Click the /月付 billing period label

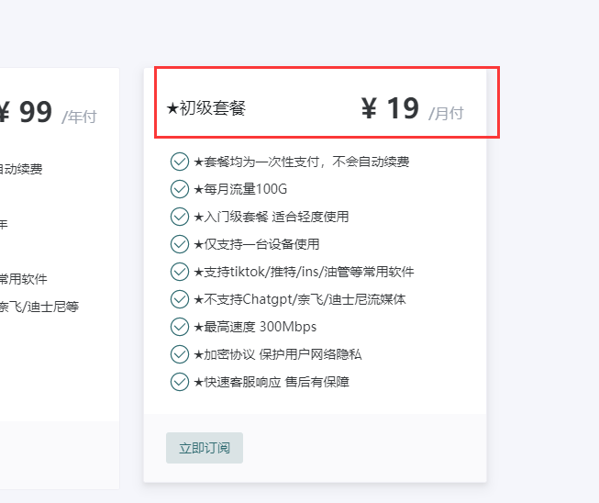click(447, 113)
